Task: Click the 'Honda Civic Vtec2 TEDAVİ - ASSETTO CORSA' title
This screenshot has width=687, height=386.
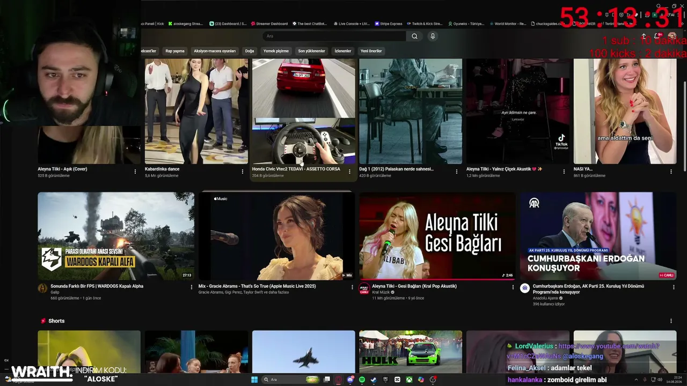Action: [296, 169]
